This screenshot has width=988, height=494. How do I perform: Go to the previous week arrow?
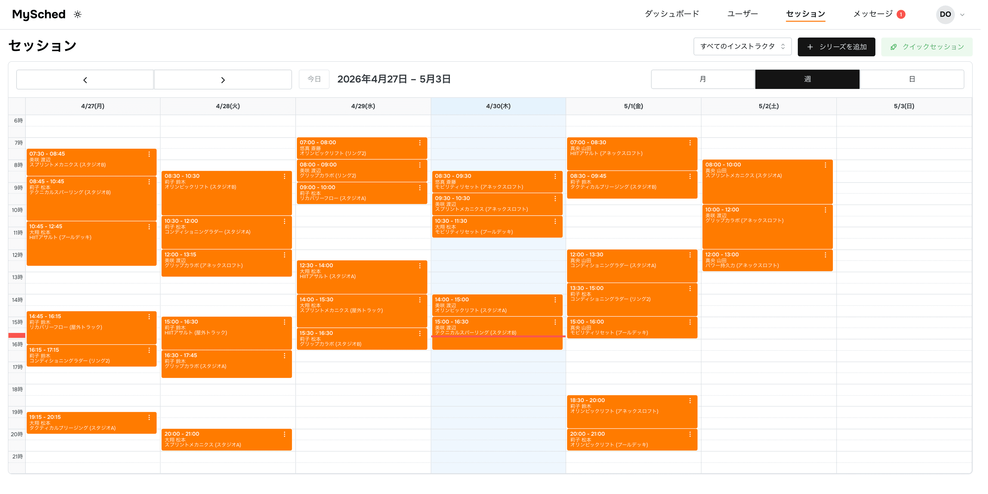pos(85,80)
